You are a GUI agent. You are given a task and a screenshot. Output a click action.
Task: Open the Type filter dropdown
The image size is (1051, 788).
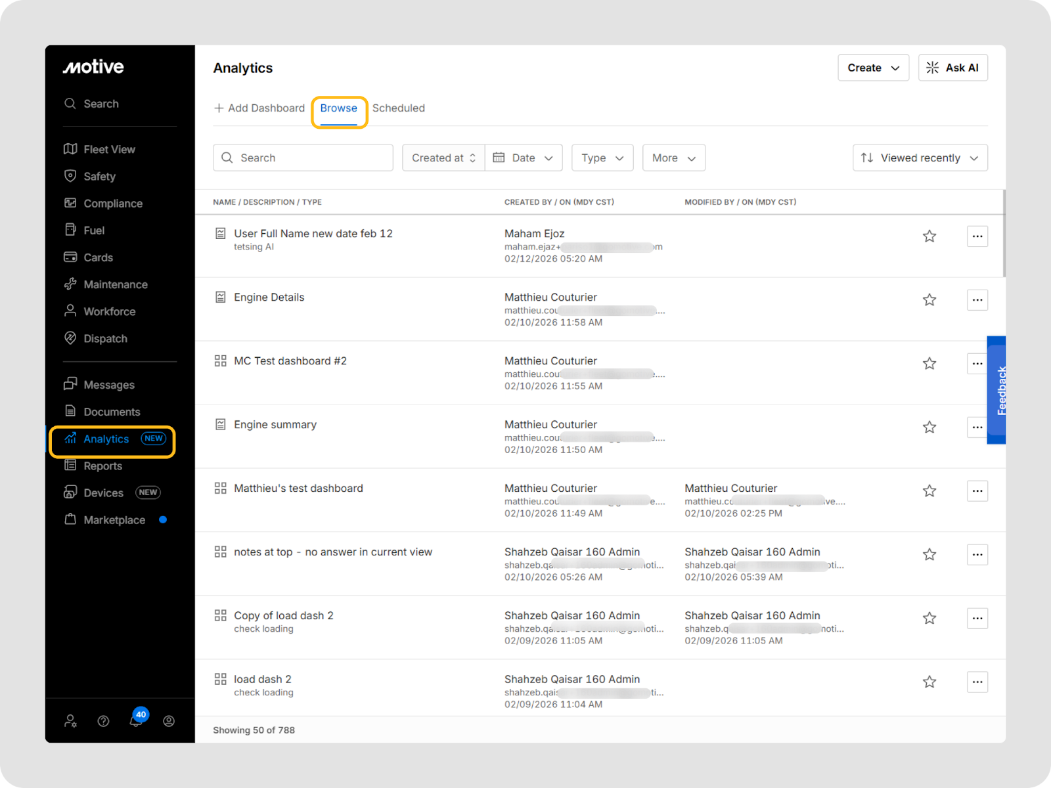click(602, 158)
